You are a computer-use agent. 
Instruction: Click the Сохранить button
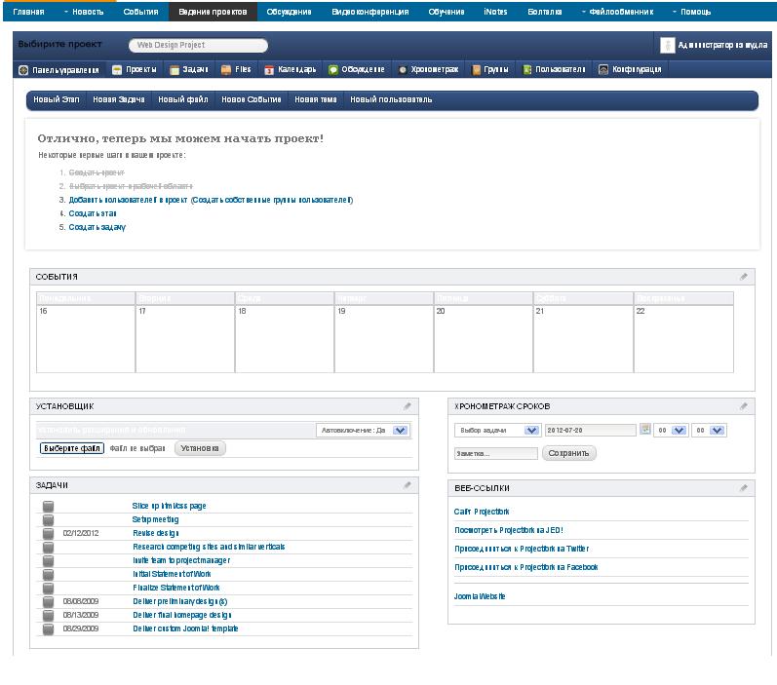click(x=568, y=453)
